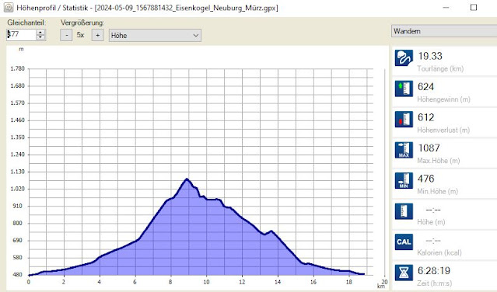Image resolution: width=497 pixels, height=292 pixels.
Task: Increase Gleichanteil value with up arrow
Action: coord(40,33)
